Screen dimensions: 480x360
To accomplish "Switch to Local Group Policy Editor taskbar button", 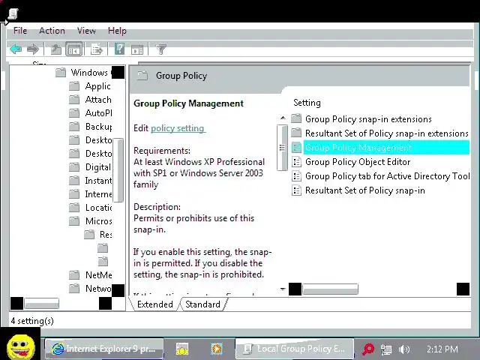I will (x=295, y=349).
